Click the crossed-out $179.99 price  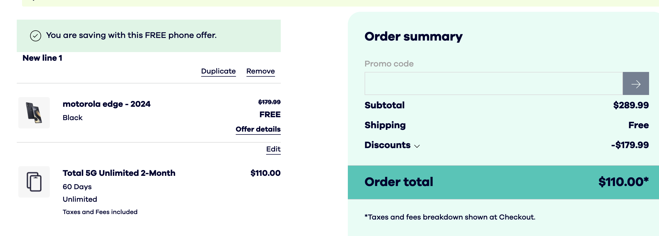click(x=269, y=102)
